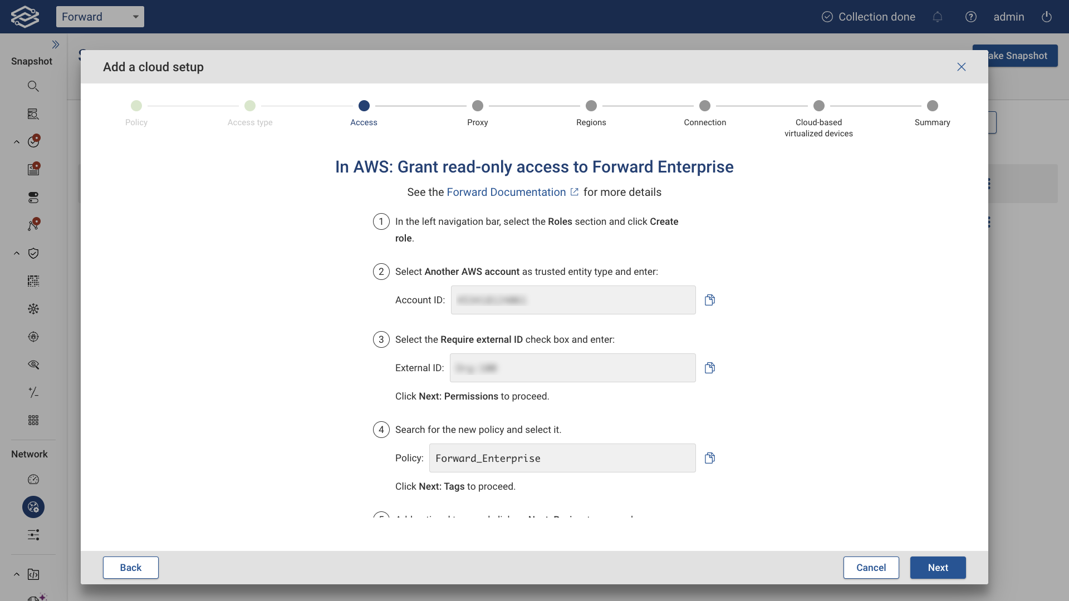This screenshot has width=1069, height=601.
Task: Open the notifications bell
Action: (x=938, y=17)
